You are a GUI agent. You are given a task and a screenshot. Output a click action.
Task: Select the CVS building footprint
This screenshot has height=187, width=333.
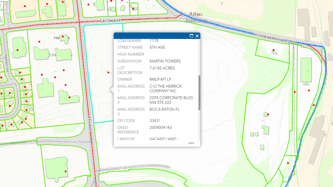[64, 54]
